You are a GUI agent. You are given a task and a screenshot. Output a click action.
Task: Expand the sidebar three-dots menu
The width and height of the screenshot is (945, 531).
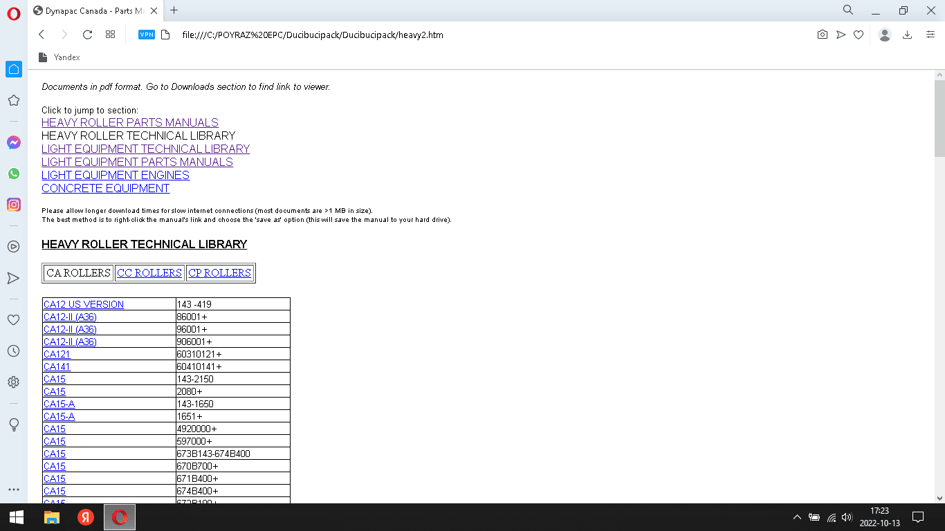[x=13, y=490]
